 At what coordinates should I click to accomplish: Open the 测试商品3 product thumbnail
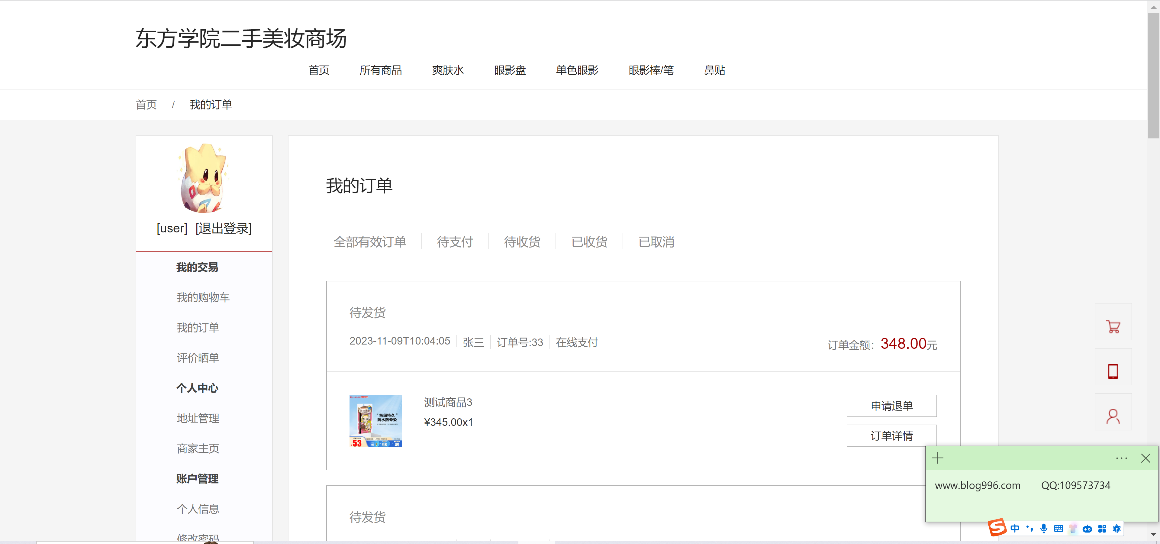click(375, 421)
